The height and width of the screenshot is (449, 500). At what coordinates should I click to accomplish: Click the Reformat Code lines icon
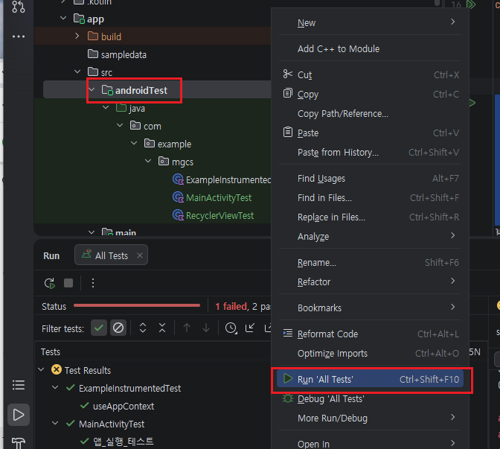coord(288,333)
